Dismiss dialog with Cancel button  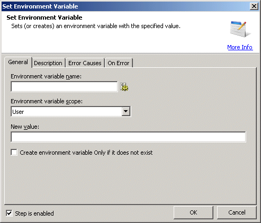(x=237, y=212)
